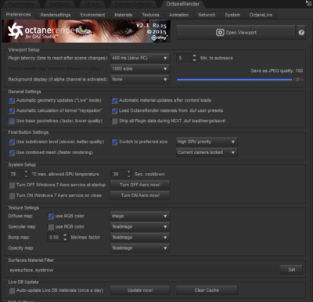Viewport: 313px width, 302px height.
Task: Adjust the Save as JPEG quality slider
Action: click(239, 80)
